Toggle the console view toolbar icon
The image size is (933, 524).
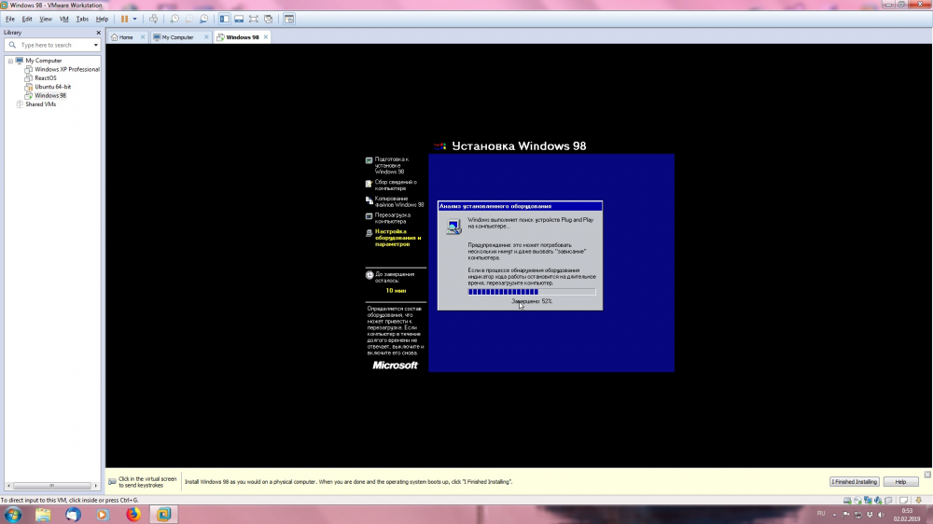click(x=289, y=19)
